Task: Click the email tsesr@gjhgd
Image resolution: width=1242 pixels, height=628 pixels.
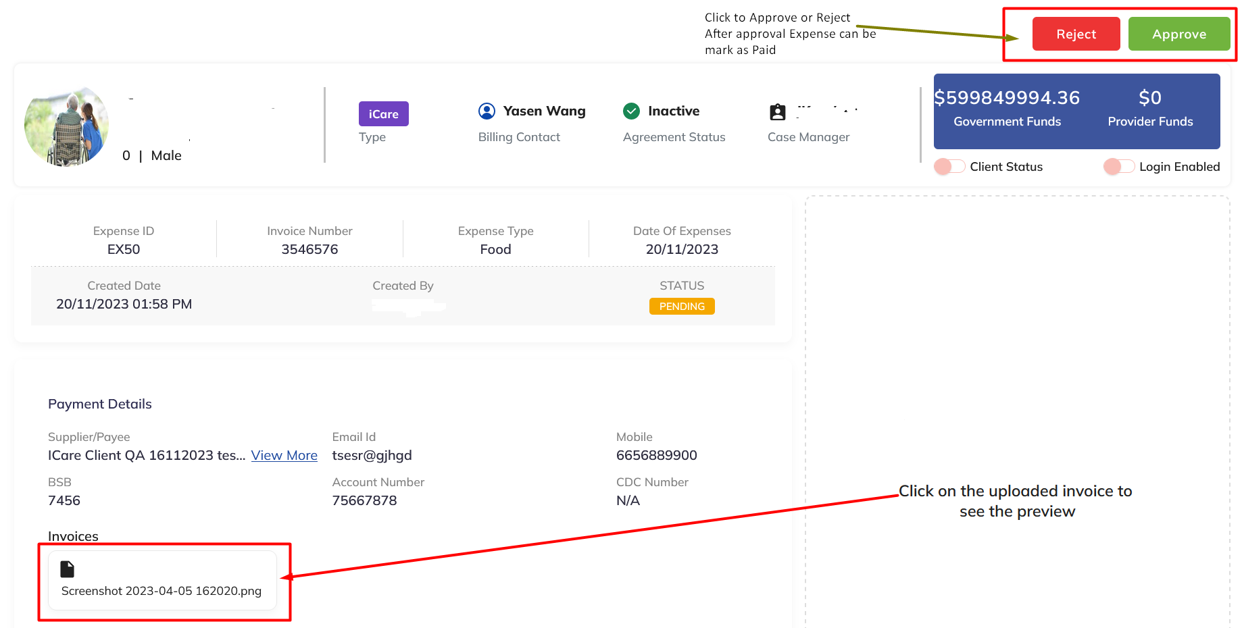Action: coord(372,456)
